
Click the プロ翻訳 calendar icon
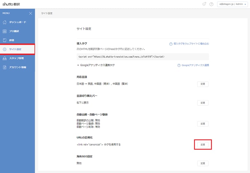4,31
